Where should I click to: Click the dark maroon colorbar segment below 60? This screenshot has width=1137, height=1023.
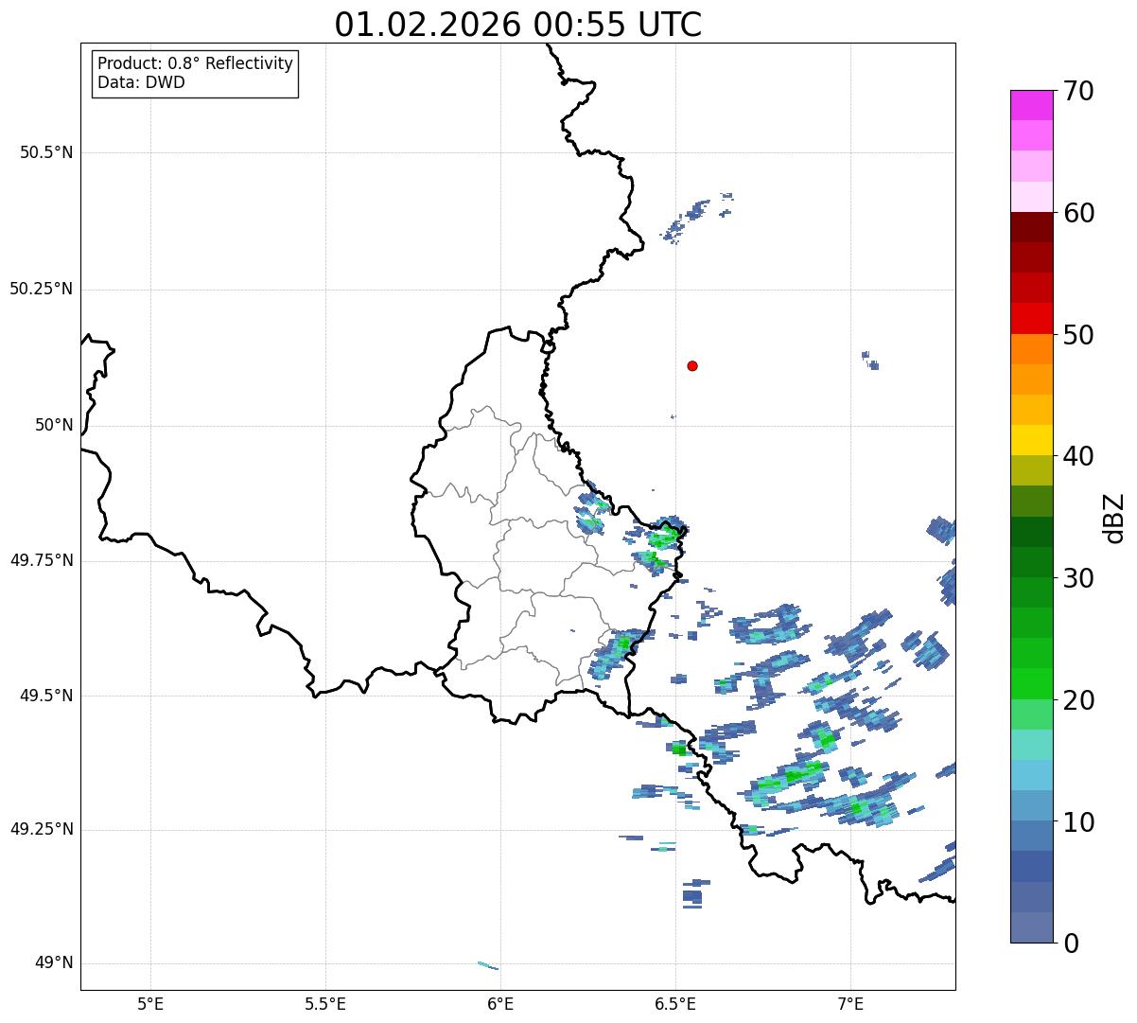click(1031, 227)
